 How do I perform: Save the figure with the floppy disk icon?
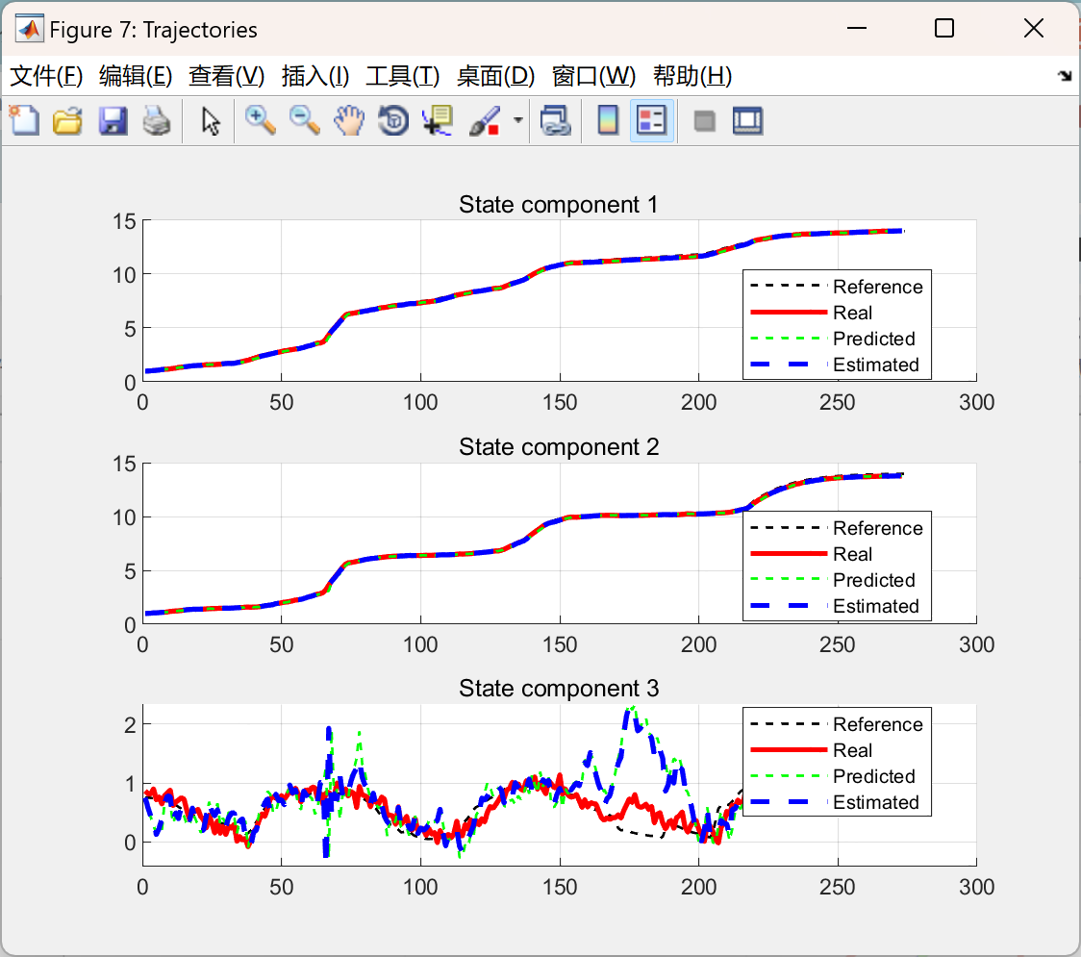click(113, 120)
